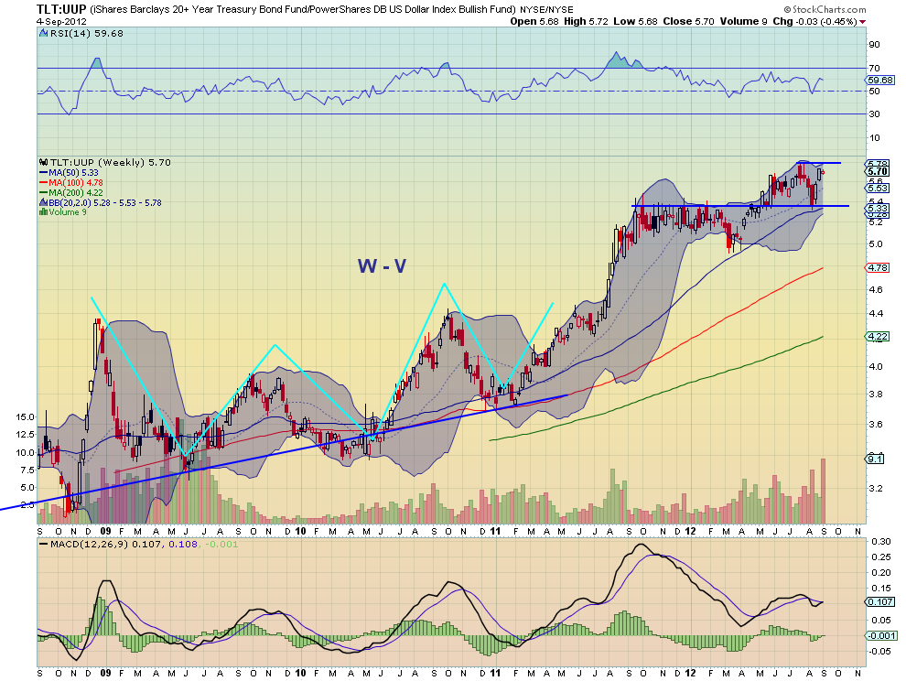Image resolution: width=906 pixels, height=681 pixels.
Task: Click the bold 5.70 last price tag
Action: pyautogui.click(x=879, y=171)
